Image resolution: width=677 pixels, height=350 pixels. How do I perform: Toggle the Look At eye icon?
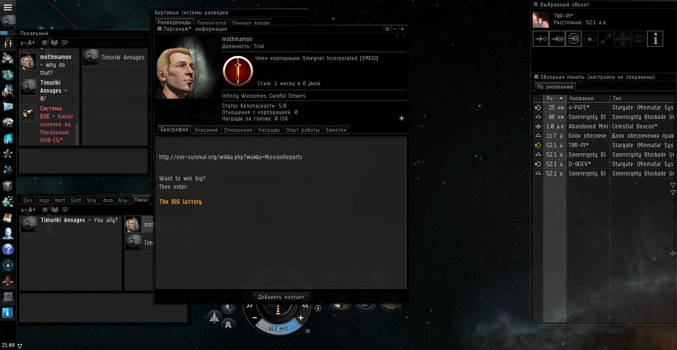pyautogui.click(x=639, y=39)
